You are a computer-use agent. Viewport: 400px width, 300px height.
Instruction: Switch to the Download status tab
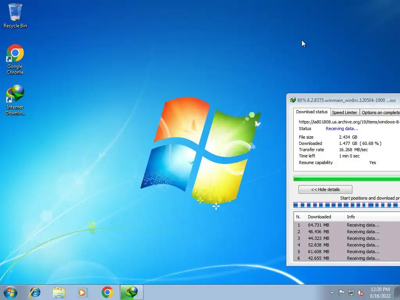(312, 112)
